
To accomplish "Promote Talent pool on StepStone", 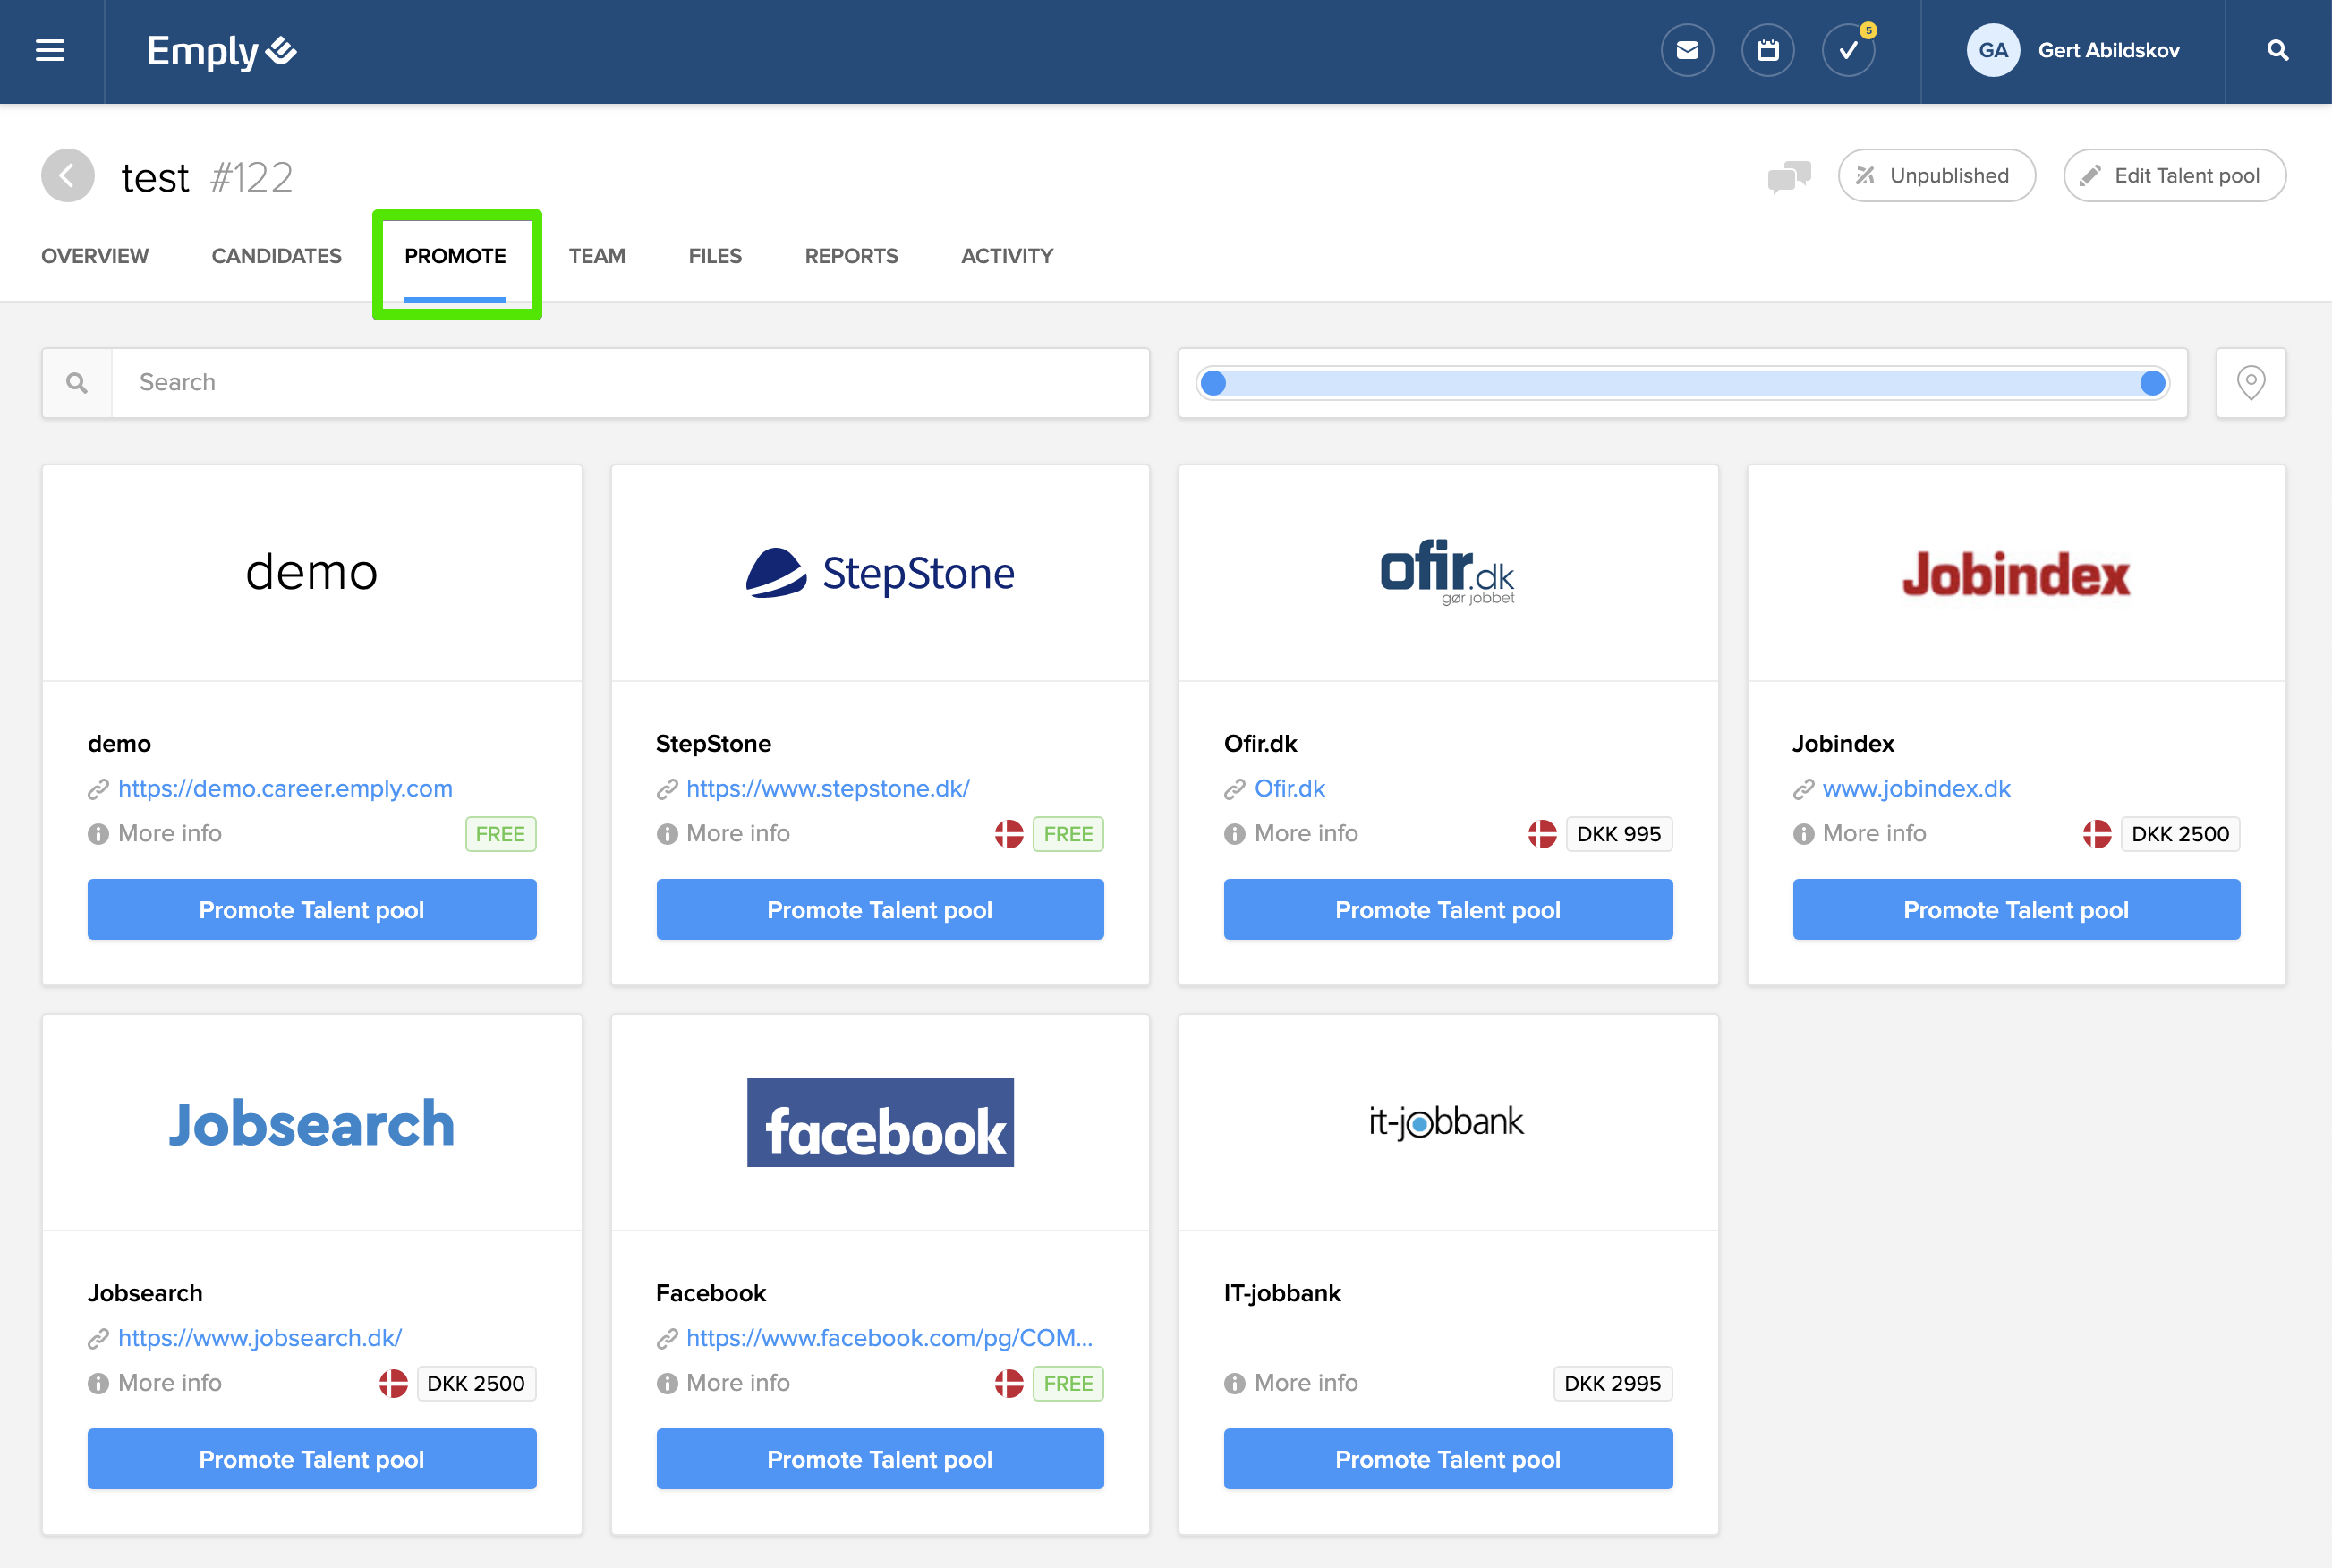I will pyautogui.click(x=880, y=910).
